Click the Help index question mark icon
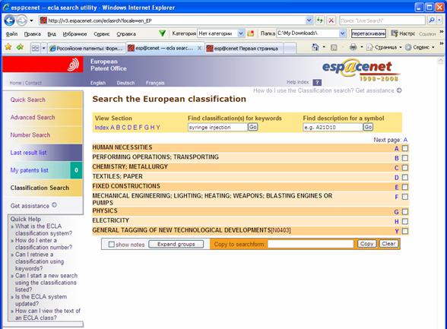This screenshot has width=447, height=329. tap(317, 82)
